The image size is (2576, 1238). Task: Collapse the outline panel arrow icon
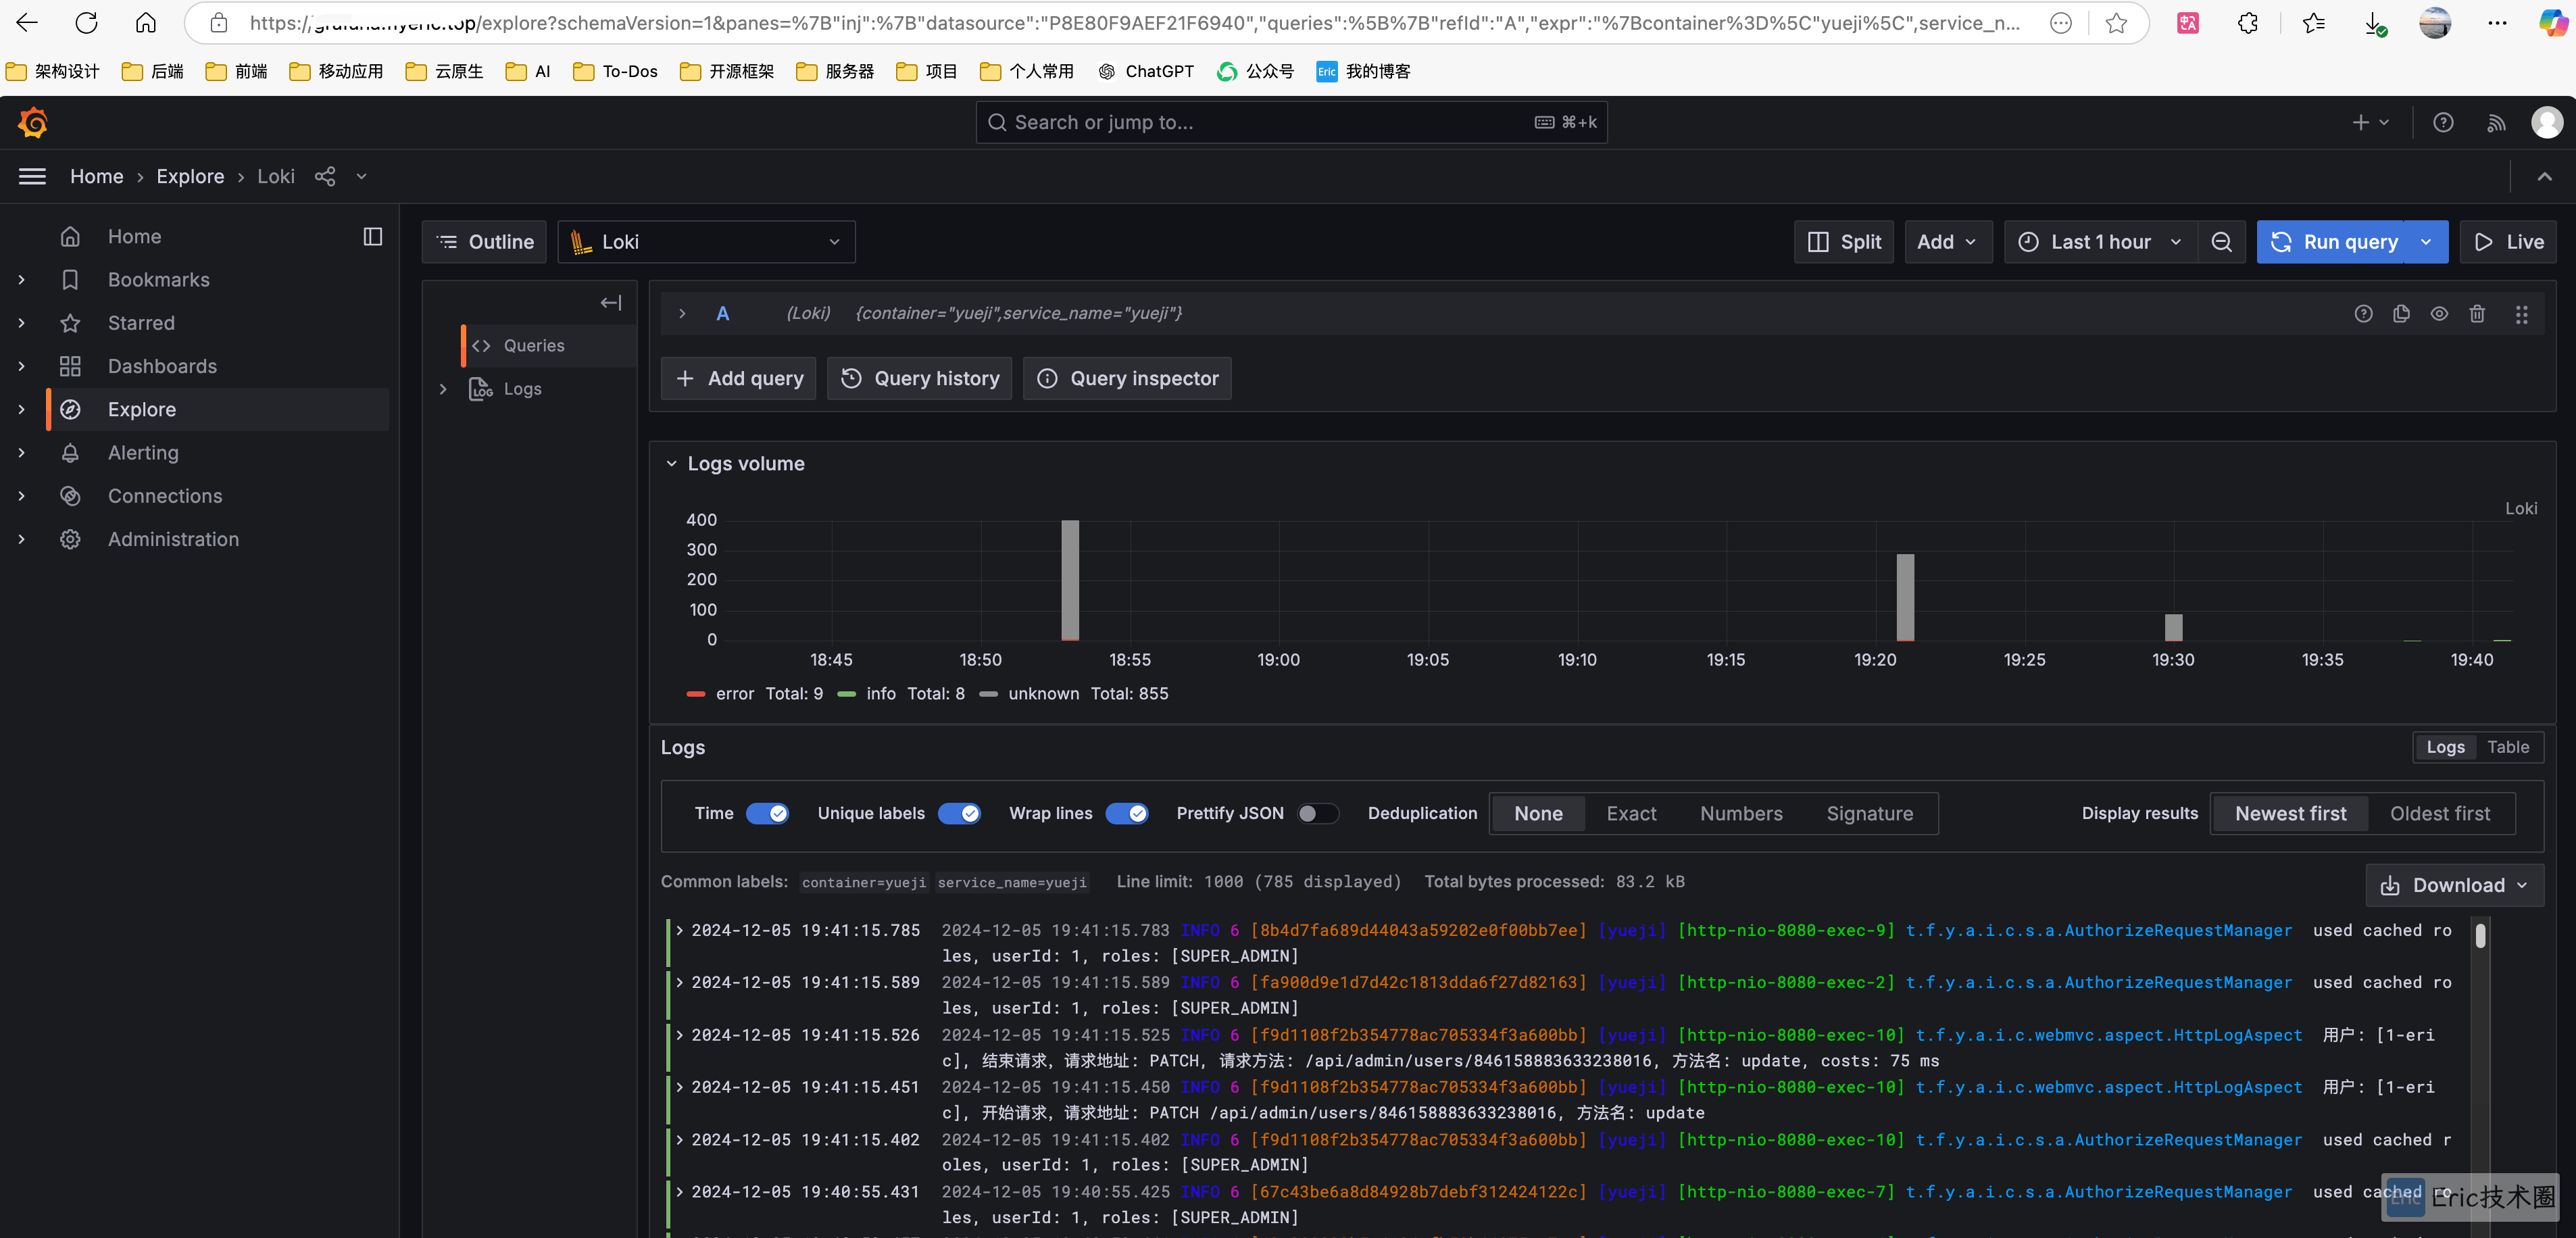[610, 302]
